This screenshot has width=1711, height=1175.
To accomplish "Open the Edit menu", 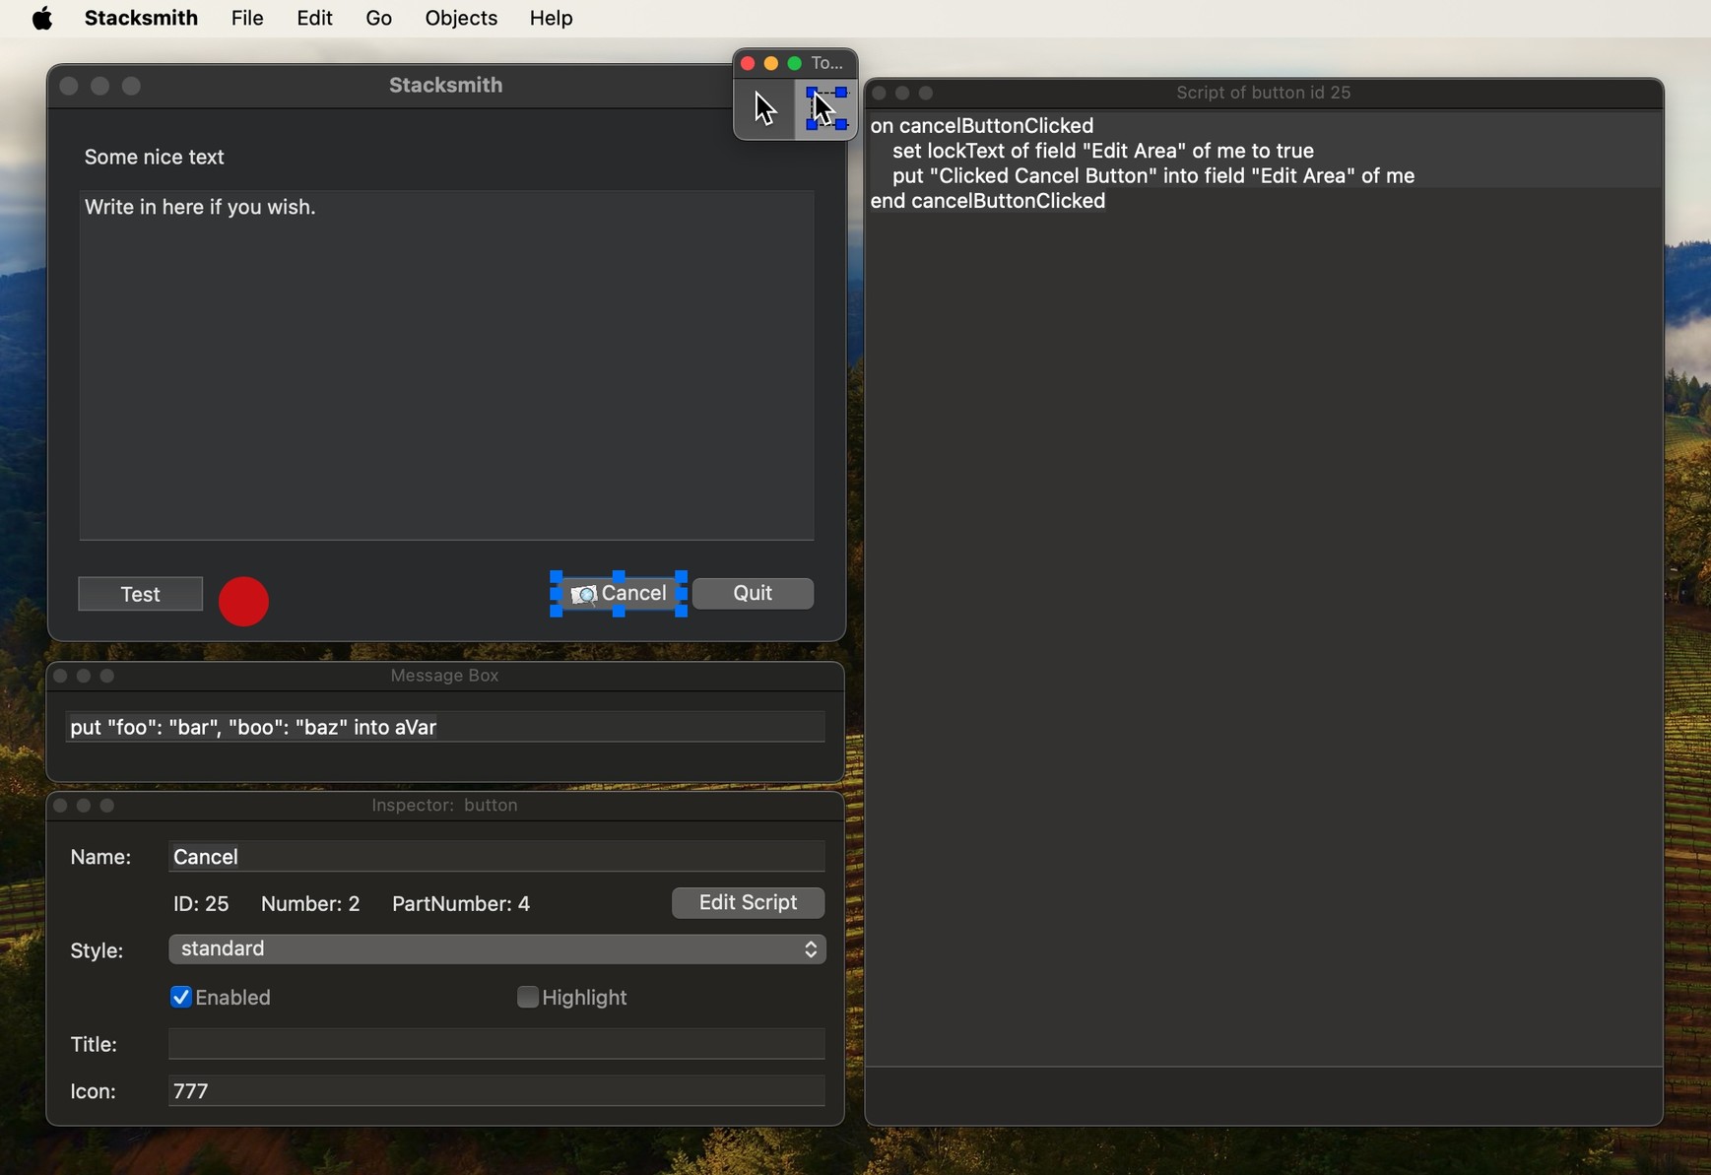I will 314,18.
